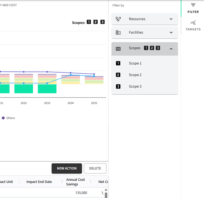Expand the Resources filter section
This screenshot has height=198, width=204.
171,19
